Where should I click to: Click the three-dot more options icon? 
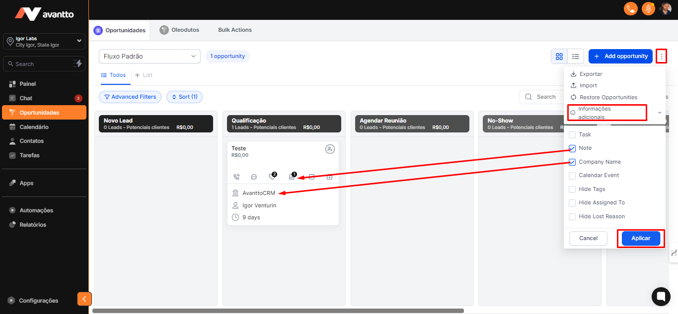[x=661, y=57]
